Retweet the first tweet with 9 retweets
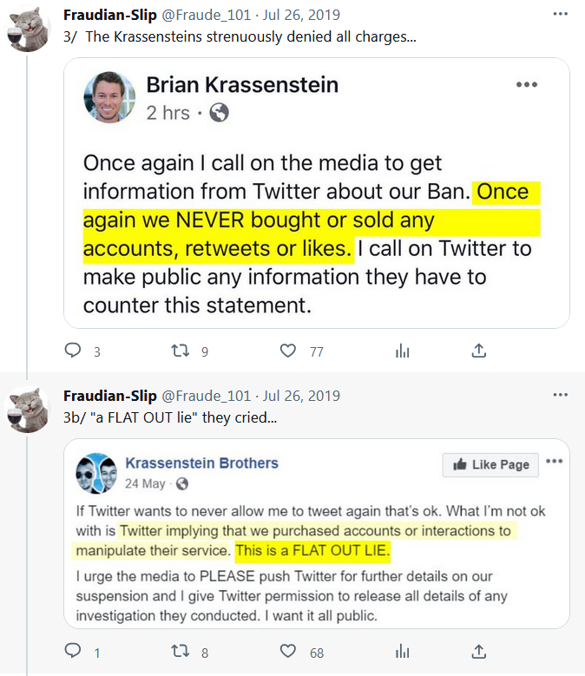Screen dimensions: 585x676 [x=181, y=351]
